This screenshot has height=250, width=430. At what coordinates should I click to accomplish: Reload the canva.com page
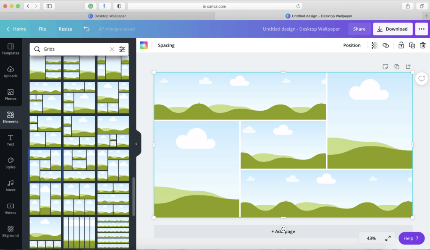coord(298,6)
